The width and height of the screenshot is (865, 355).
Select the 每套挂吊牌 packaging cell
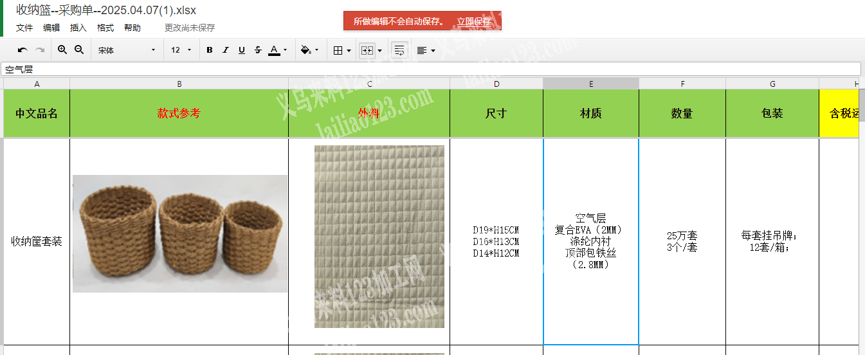pyautogui.click(x=772, y=241)
